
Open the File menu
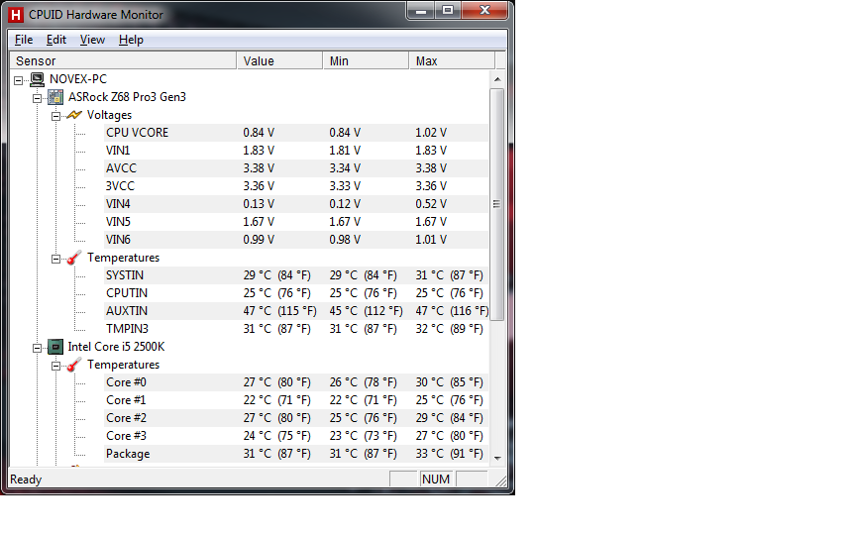(x=24, y=40)
